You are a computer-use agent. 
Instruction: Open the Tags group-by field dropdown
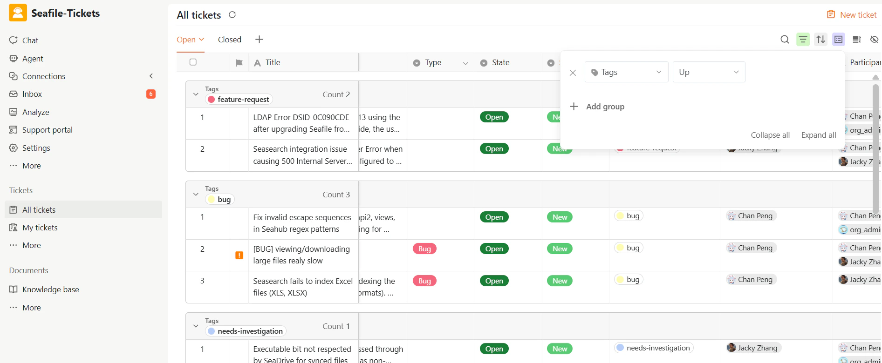pos(626,72)
